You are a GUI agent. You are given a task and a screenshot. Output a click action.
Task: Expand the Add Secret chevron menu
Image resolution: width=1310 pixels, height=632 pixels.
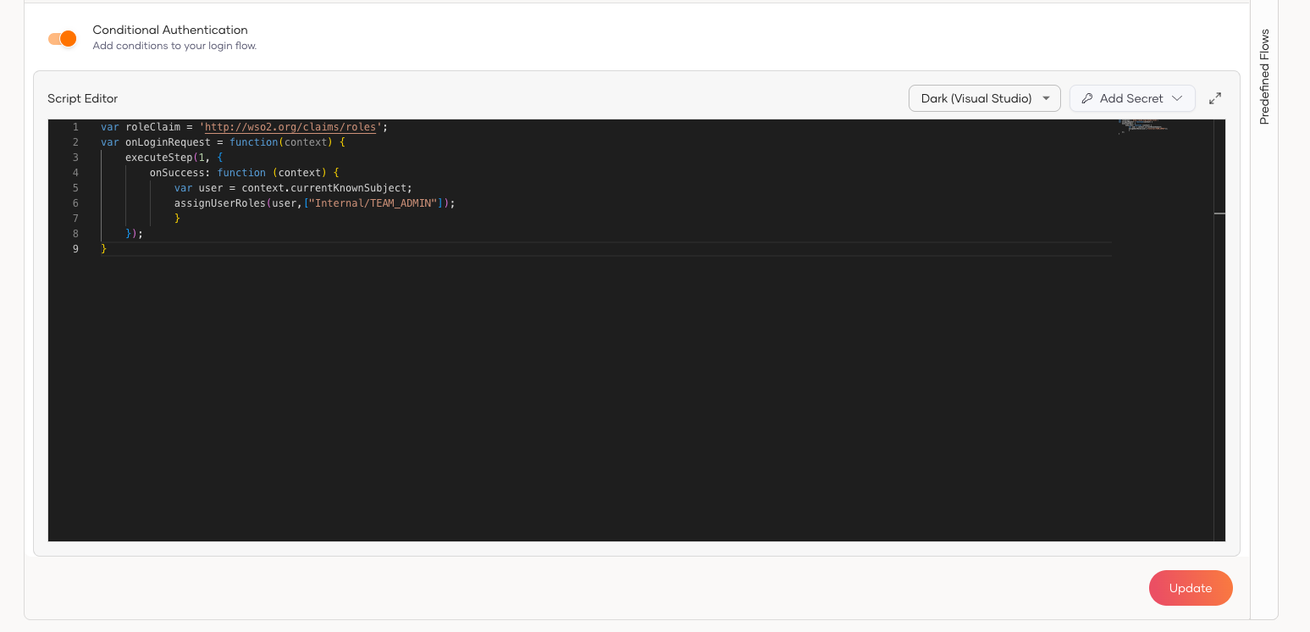click(x=1177, y=98)
